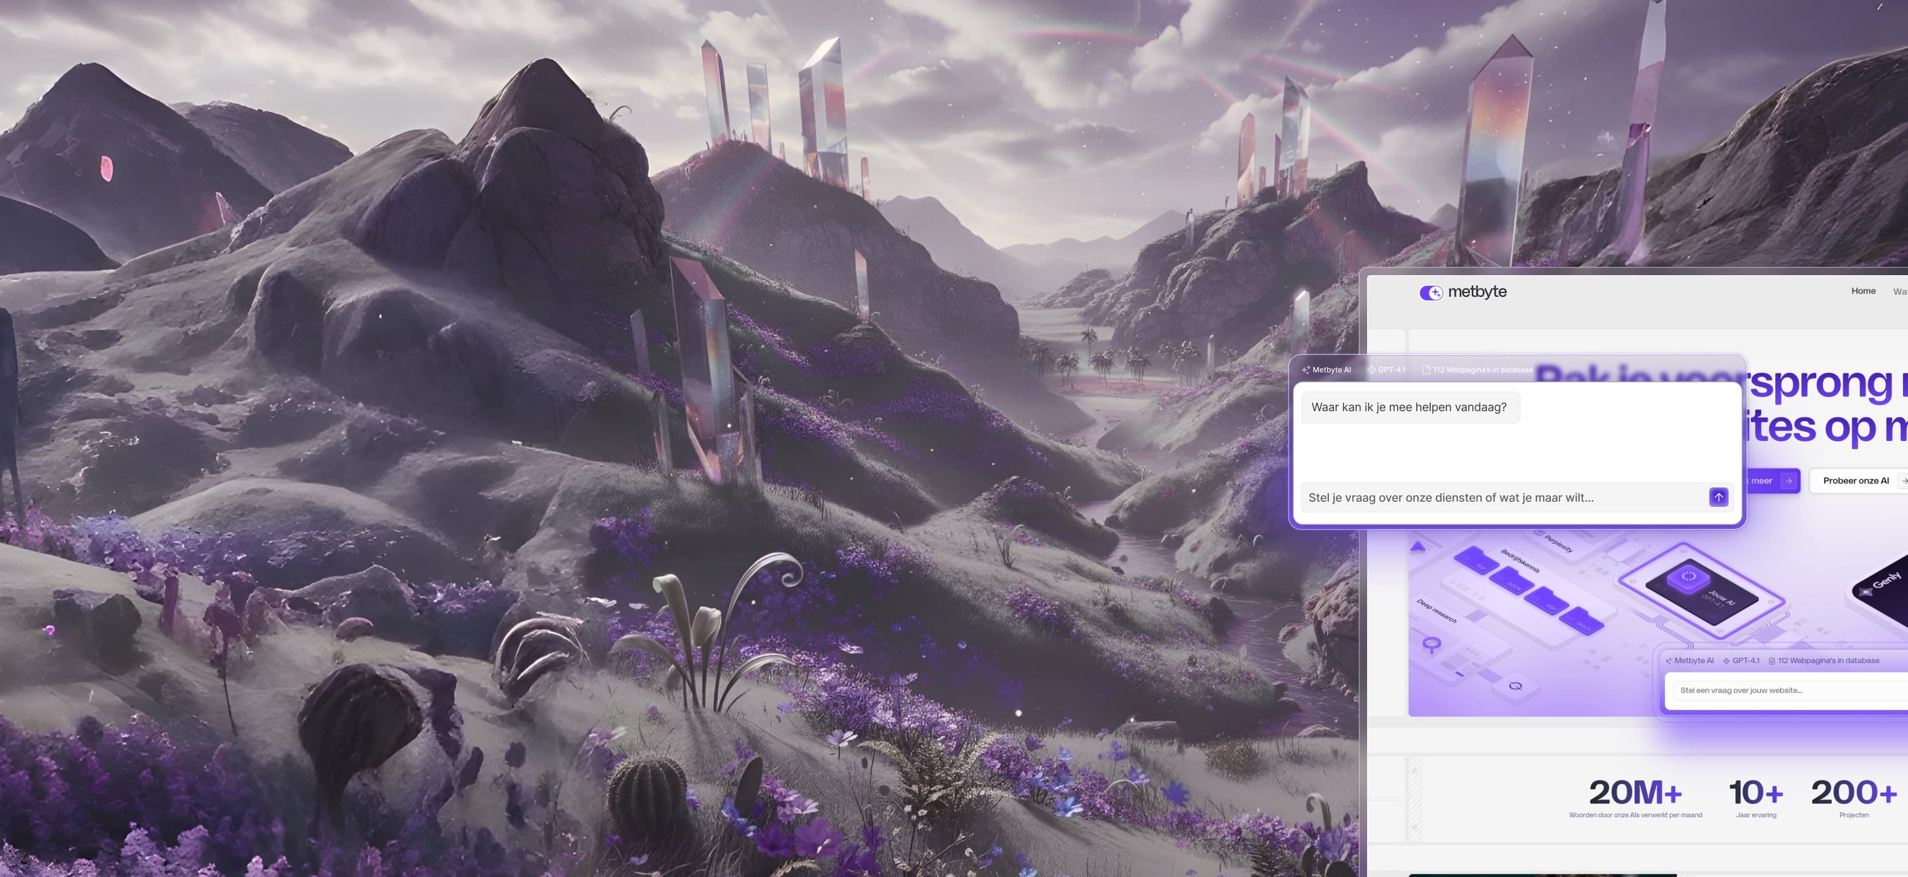Click the sparkle icon beside Metbyte AI in chat popup

[x=1306, y=370]
